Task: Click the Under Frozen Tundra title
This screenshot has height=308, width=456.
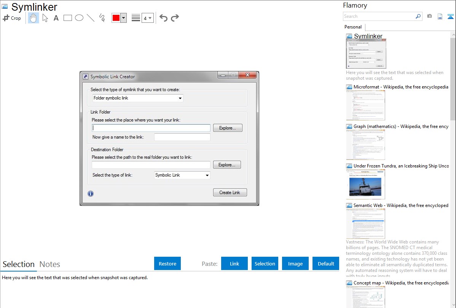Action: (x=401, y=166)
